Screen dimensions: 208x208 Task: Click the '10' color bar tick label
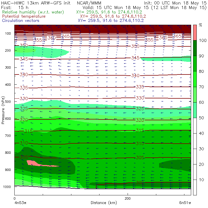click(201, 180)
